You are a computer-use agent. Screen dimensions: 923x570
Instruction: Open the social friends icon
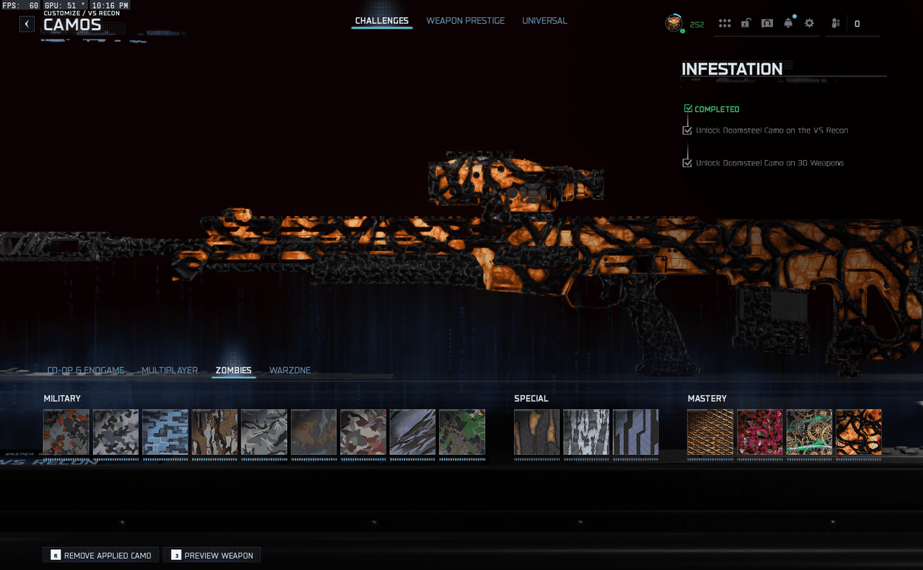tap(835, 24)
